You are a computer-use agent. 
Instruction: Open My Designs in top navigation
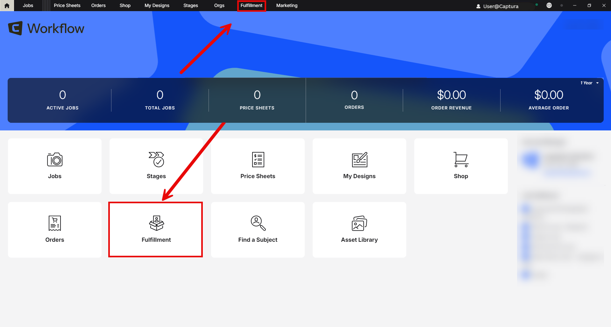(157, 5)
